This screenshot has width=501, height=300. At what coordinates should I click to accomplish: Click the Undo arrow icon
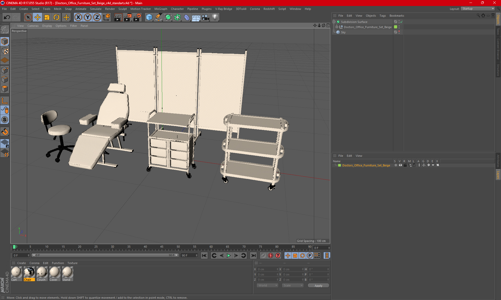click(7, 17)
